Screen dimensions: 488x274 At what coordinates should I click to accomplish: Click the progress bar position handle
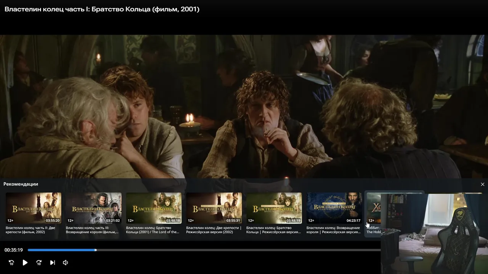click(x=95, y=250)
